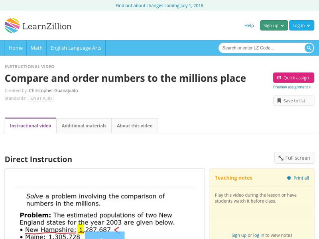Click the changes coming July 1, 2018 banner

(159, 6)
